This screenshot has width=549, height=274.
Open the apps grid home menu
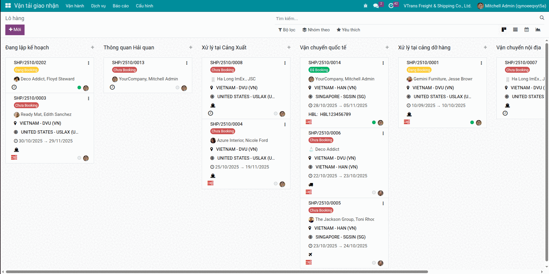click(8, 6)
